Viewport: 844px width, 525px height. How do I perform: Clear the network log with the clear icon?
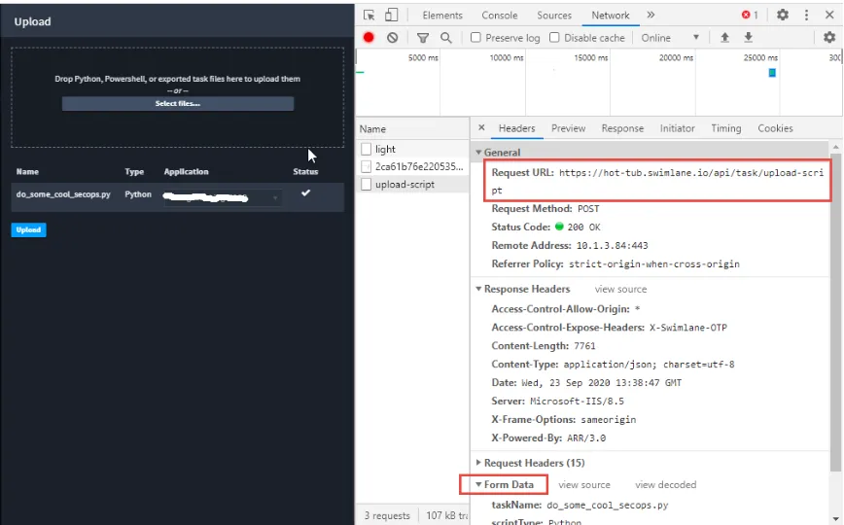click(x=393, y=38)
